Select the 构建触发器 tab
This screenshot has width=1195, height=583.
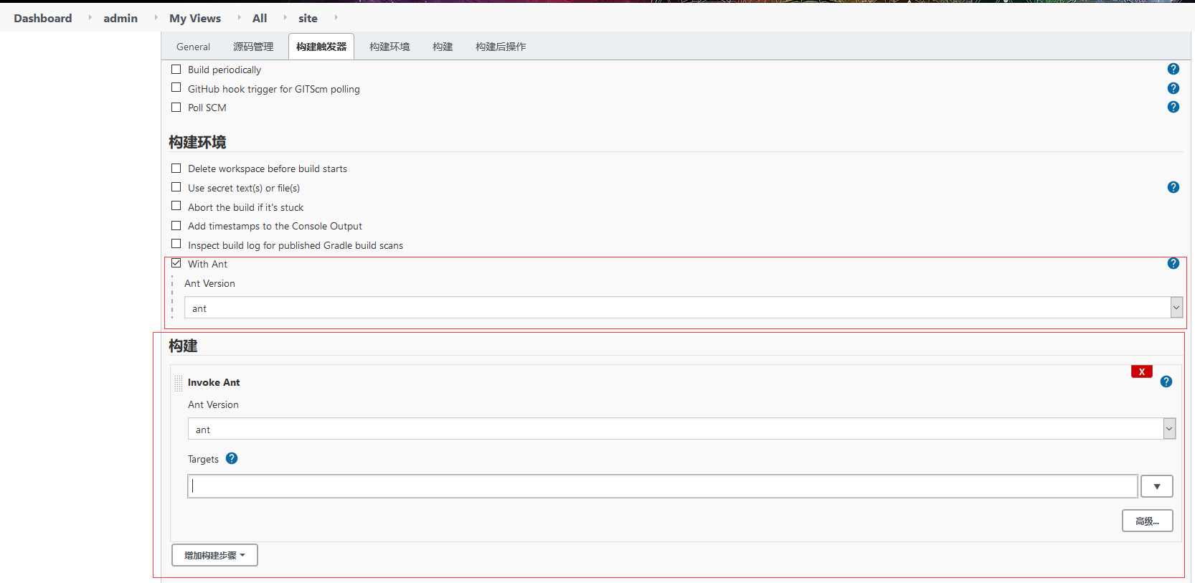coord(321,47)
